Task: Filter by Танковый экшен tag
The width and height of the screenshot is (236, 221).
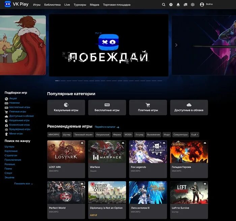Action: click(83, 135)
